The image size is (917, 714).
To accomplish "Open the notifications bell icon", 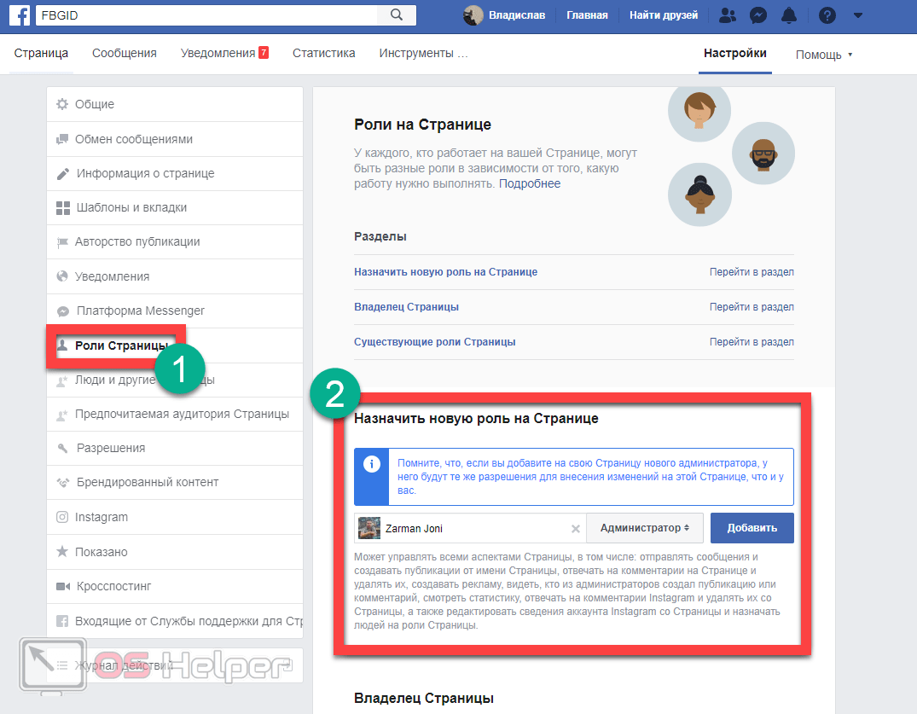I will [789, 15].
